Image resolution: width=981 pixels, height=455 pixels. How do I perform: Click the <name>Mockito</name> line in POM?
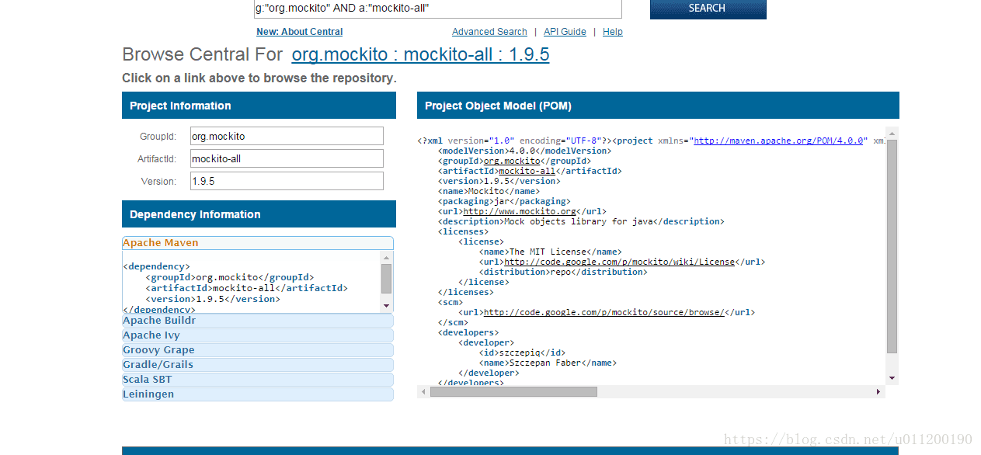(x=489, y=191)
